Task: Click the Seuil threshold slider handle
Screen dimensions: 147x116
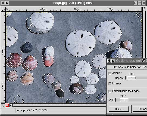Action: click(x=124, y=100)
